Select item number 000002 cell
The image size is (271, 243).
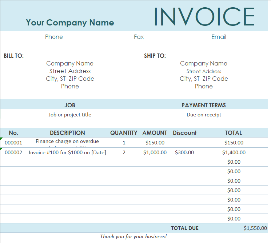[13, 152]
